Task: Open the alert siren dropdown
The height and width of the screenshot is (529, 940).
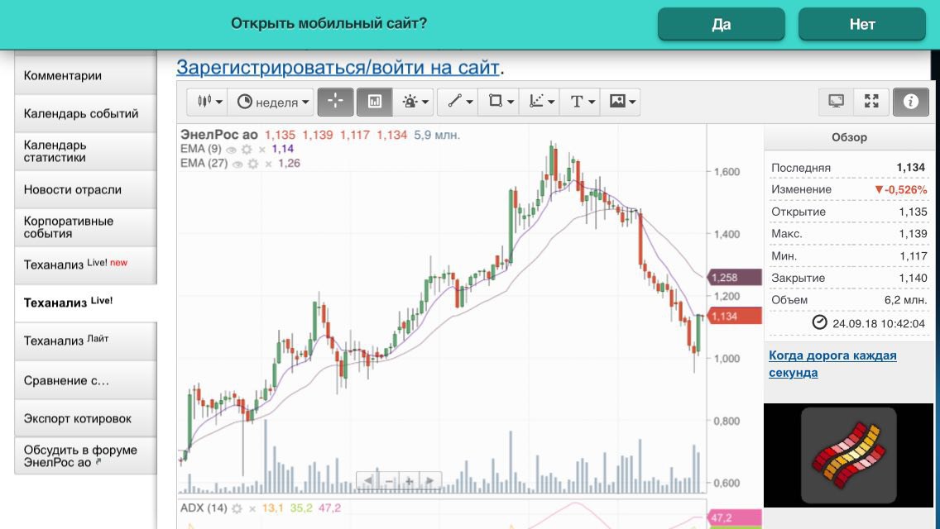Action: click(415, 102)
